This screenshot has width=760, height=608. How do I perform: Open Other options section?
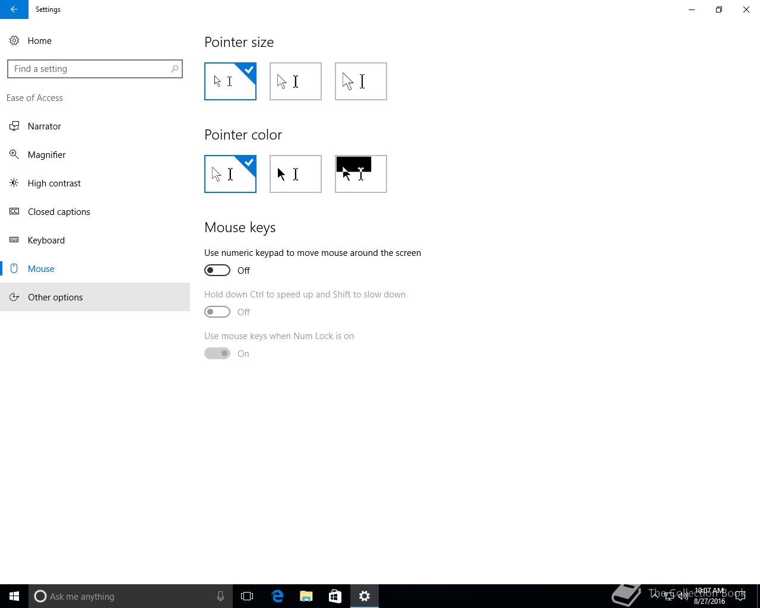[x=95, y=297]
